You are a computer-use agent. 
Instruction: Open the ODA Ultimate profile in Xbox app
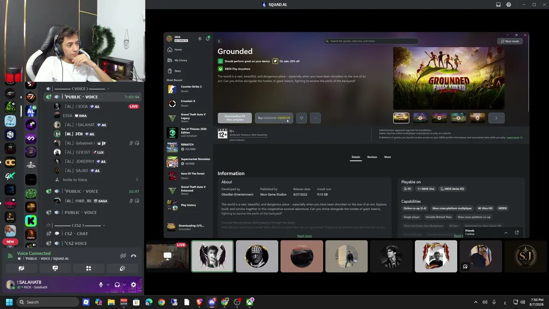coord(178,39)
